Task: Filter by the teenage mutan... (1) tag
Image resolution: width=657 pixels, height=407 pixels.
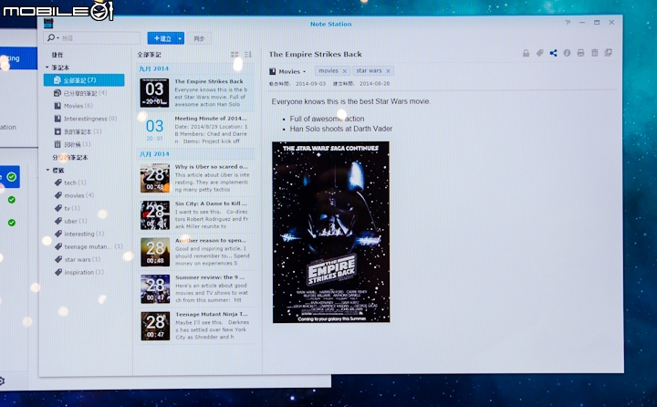Action: [x=89, y=246]
